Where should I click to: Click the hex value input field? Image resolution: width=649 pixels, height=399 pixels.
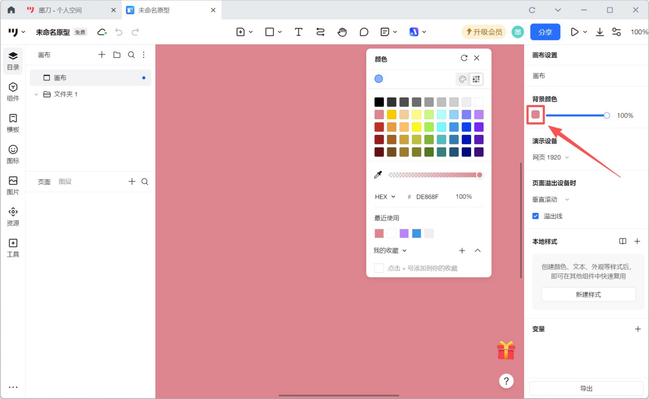428,197
